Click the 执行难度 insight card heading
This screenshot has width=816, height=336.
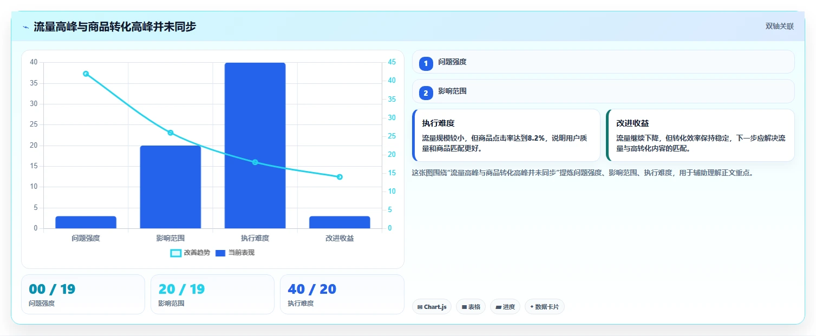438,123
